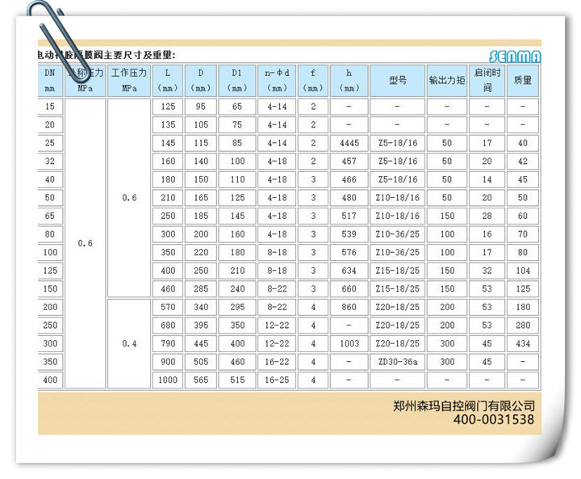Select model Z15-18/25 in the DN 125 row
The image size is (581, 479).
click(398, 271)
